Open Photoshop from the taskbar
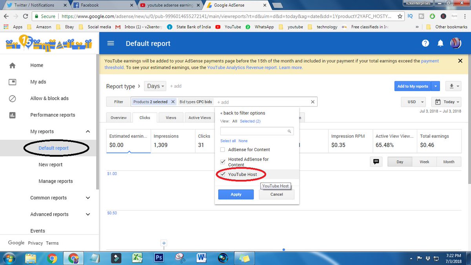The image size is (471, 265). coord(159,258)
